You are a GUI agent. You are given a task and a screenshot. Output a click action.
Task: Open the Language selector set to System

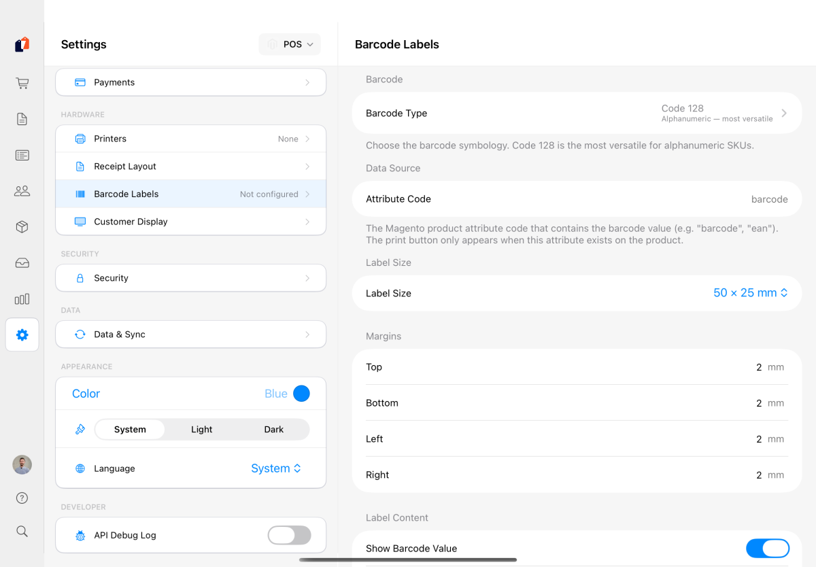(x=275, y=468)
